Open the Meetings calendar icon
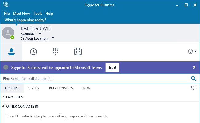The width and height of the screenshot is (200, 123). pyautogui.click(x=78, y=52)
